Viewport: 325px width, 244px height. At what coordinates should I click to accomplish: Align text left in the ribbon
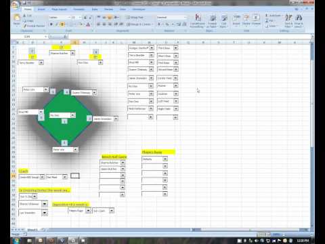[x=99, y=24]
